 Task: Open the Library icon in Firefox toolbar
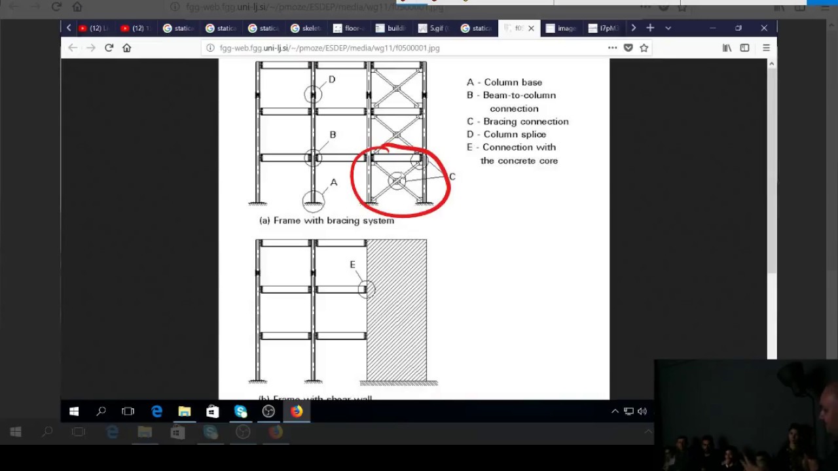pos(727,48)
